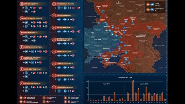185x104 pixels.
Task: Click the fire icon in Брянская область
Action: pyautogui.click(x=34, y=12)
